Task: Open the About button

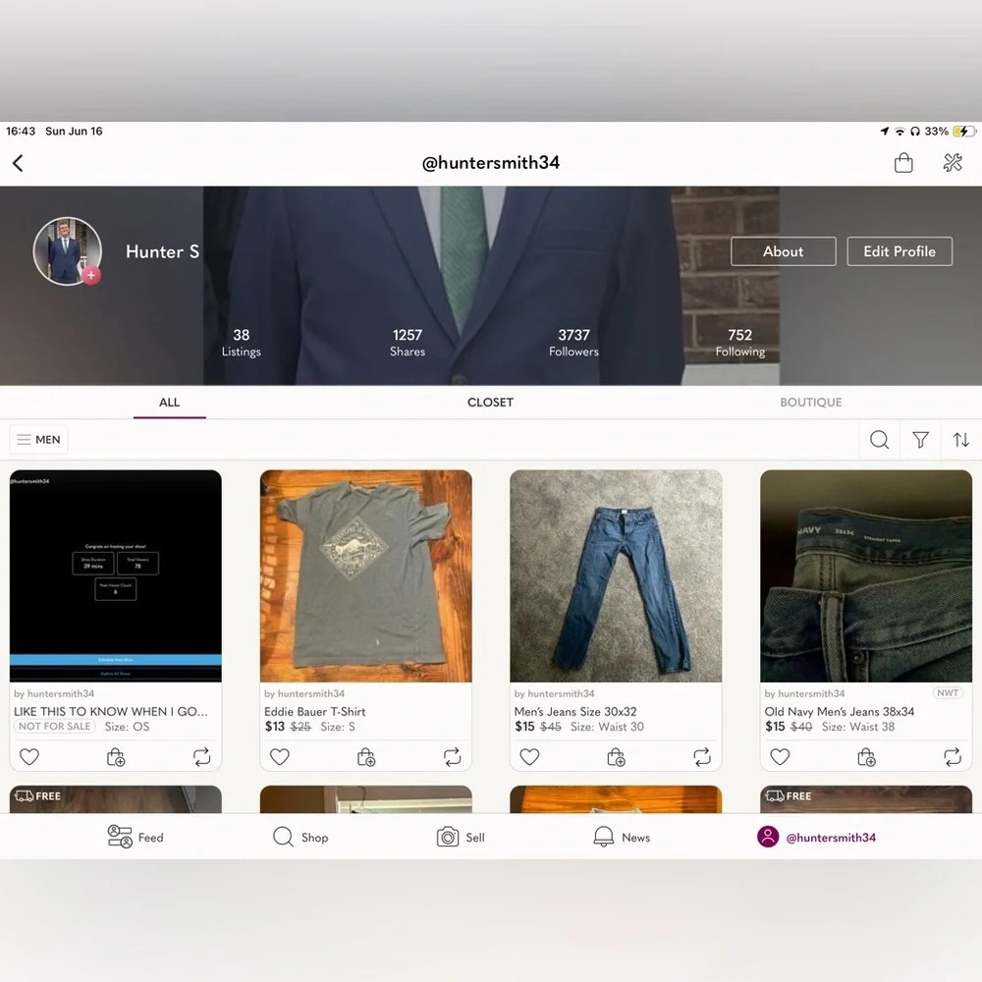Action: [x=783, y=251]
